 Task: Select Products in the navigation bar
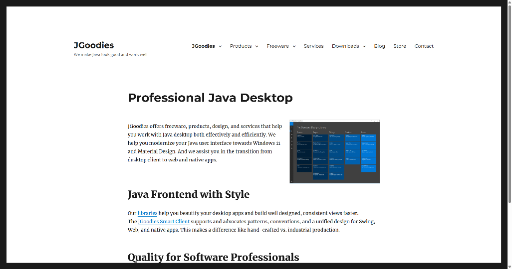[241, 46]
